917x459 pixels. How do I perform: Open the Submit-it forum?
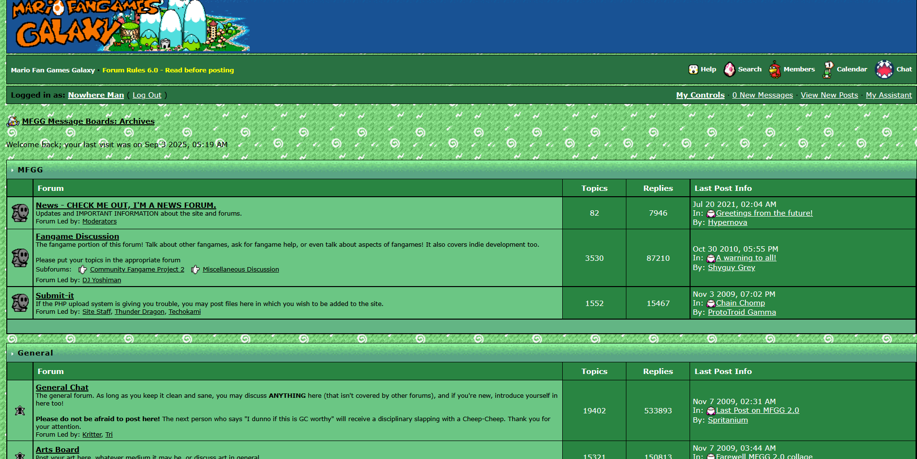coord(55,296)
